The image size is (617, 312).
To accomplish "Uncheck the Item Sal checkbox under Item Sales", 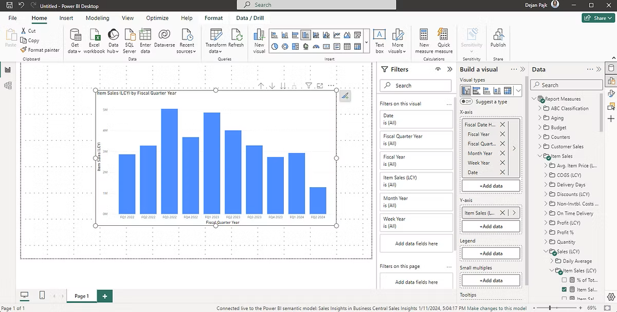I will click(x=565, y=289).
